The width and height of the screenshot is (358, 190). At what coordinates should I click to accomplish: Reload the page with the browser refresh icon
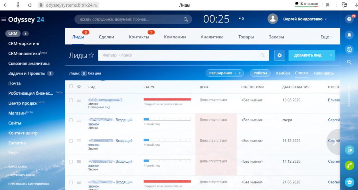pos(30,5)
